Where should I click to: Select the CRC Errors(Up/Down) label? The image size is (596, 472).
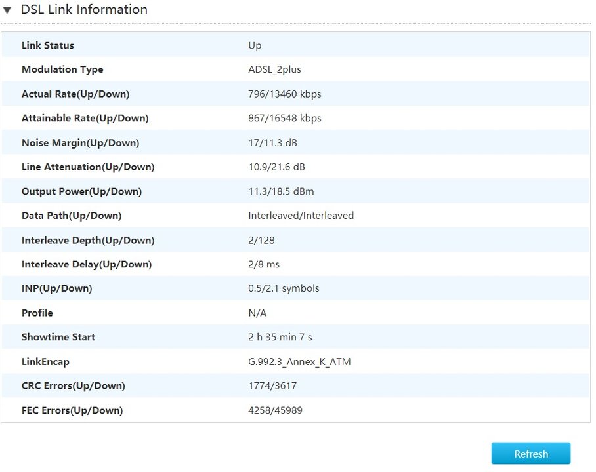click(73, 385)
